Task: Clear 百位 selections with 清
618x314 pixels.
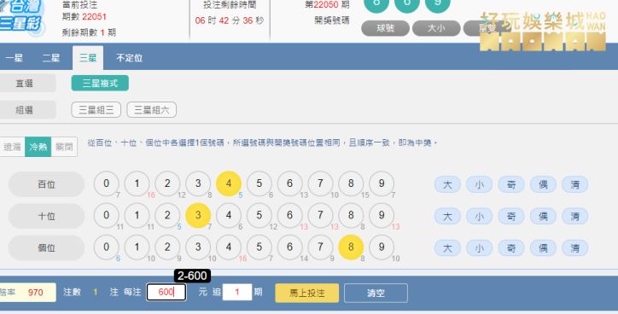Action: 575,184
